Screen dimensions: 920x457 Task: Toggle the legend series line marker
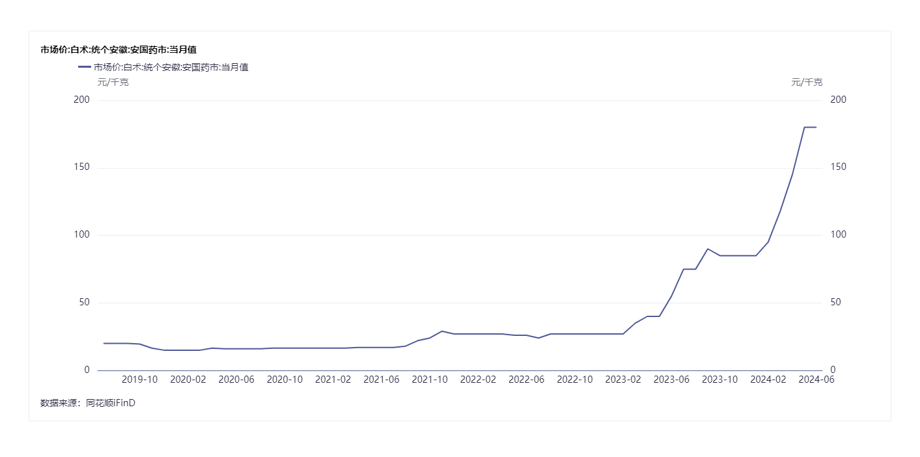click(84, 67)
